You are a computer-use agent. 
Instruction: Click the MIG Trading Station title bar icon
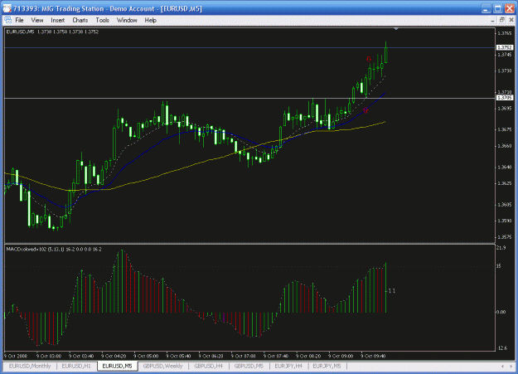click(7, 8)
